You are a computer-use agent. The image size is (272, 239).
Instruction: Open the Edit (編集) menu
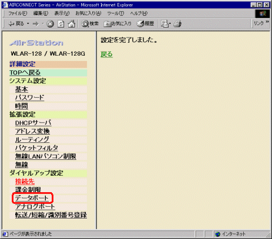(41, 13)
